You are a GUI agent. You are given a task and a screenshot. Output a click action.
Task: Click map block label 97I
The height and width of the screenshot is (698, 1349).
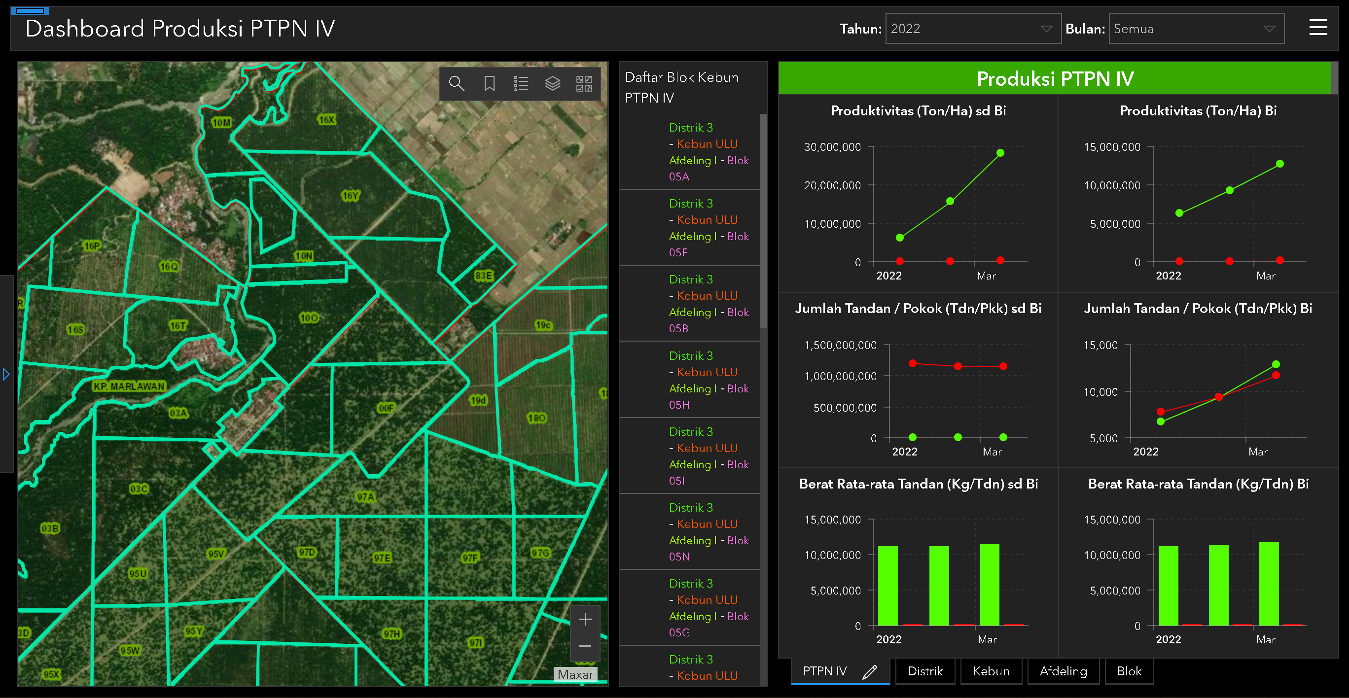tap(476, 642)
